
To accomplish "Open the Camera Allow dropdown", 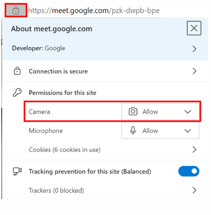I will pyautogui.click(x=160, y=111).
